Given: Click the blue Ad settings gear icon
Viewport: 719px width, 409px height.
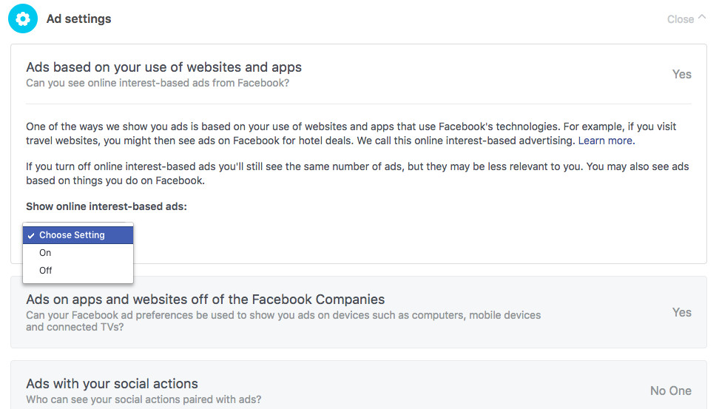Looking at the screenshot, I should pos(22,18).
